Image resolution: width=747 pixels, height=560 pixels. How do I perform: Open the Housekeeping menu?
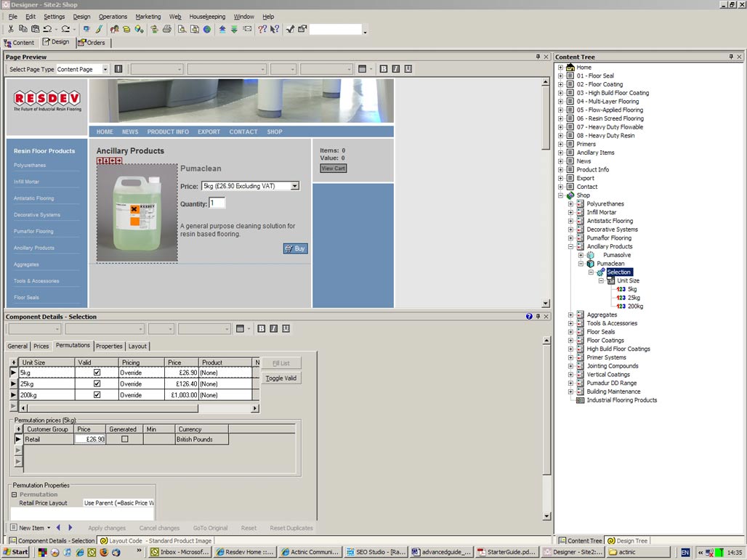[x=207, y=17]
